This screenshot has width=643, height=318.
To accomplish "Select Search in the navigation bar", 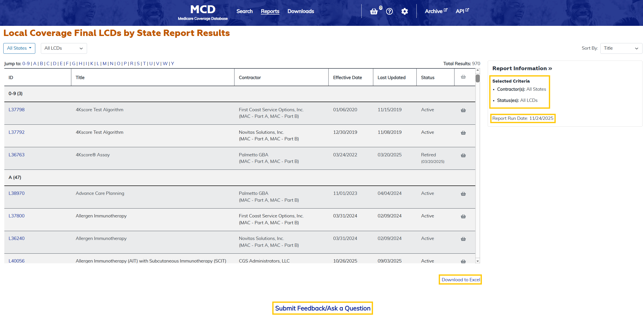I will 244,11.
